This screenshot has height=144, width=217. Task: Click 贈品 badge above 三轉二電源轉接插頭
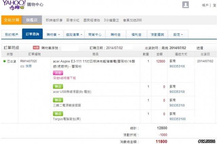click(58, 100)
